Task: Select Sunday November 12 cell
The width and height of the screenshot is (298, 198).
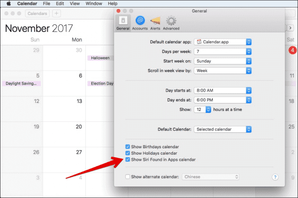Action: point(22,109)
